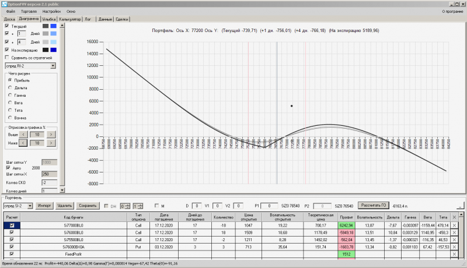Select the Дельта radio button

pyautogui.click(x=10, y=87)
